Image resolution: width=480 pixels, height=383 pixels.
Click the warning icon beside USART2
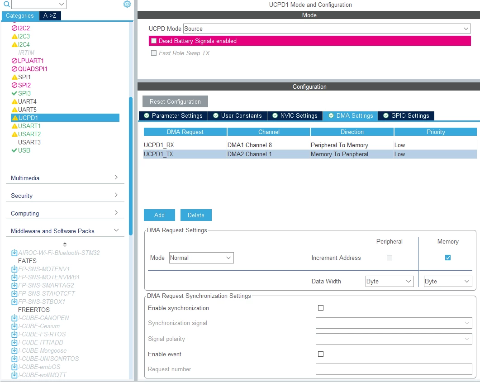14,134
